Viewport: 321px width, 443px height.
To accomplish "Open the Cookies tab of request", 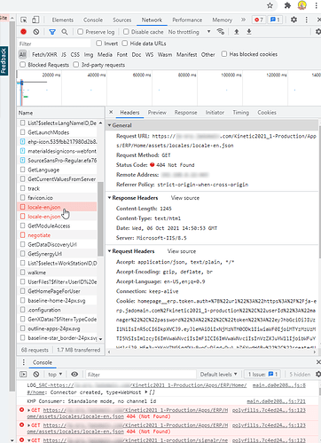I will pyautogui.click(x=267, y=113).
